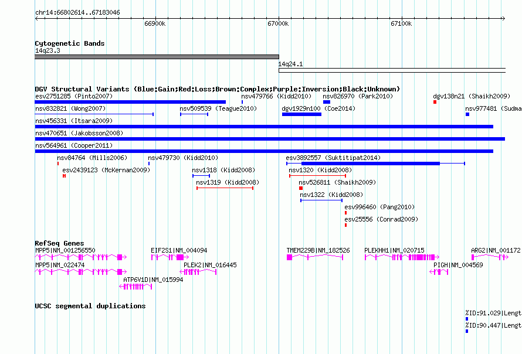Open esv3892557 (Suktitipat2014) variant
Viewport: 522px width, 354px height.
tap(375, 164)
